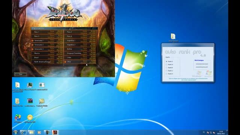
Task: Open the Action Center flag in the system tray
Action: pos(208,132)
